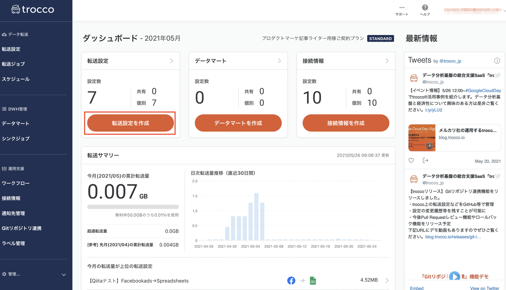Click the データ転送 sidebar section header
The height and width of the screenshot is (290, 506).
tap(15, 34)
